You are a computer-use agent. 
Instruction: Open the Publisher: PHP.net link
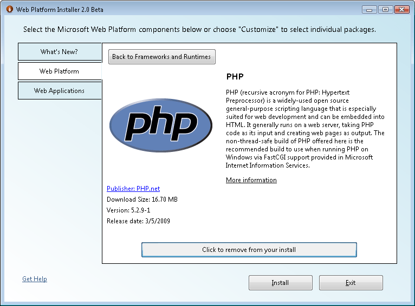pyautogui.click(x=133, y=189)
